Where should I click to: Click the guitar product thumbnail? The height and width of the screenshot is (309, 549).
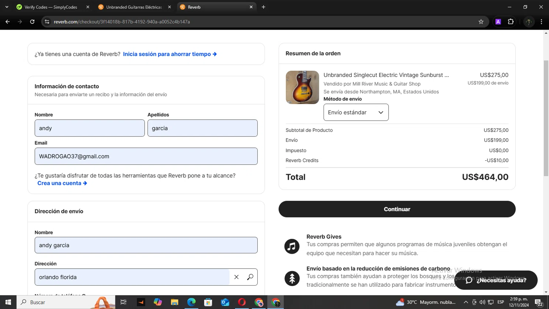click(x=302, y=87)
